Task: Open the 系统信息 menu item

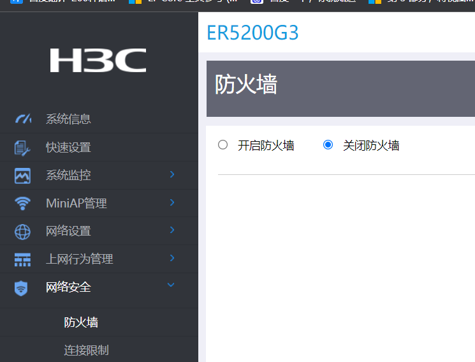Action: click(99, 119)
